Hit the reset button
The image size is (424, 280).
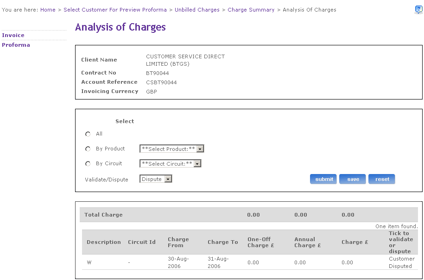(x=382, y=179)
